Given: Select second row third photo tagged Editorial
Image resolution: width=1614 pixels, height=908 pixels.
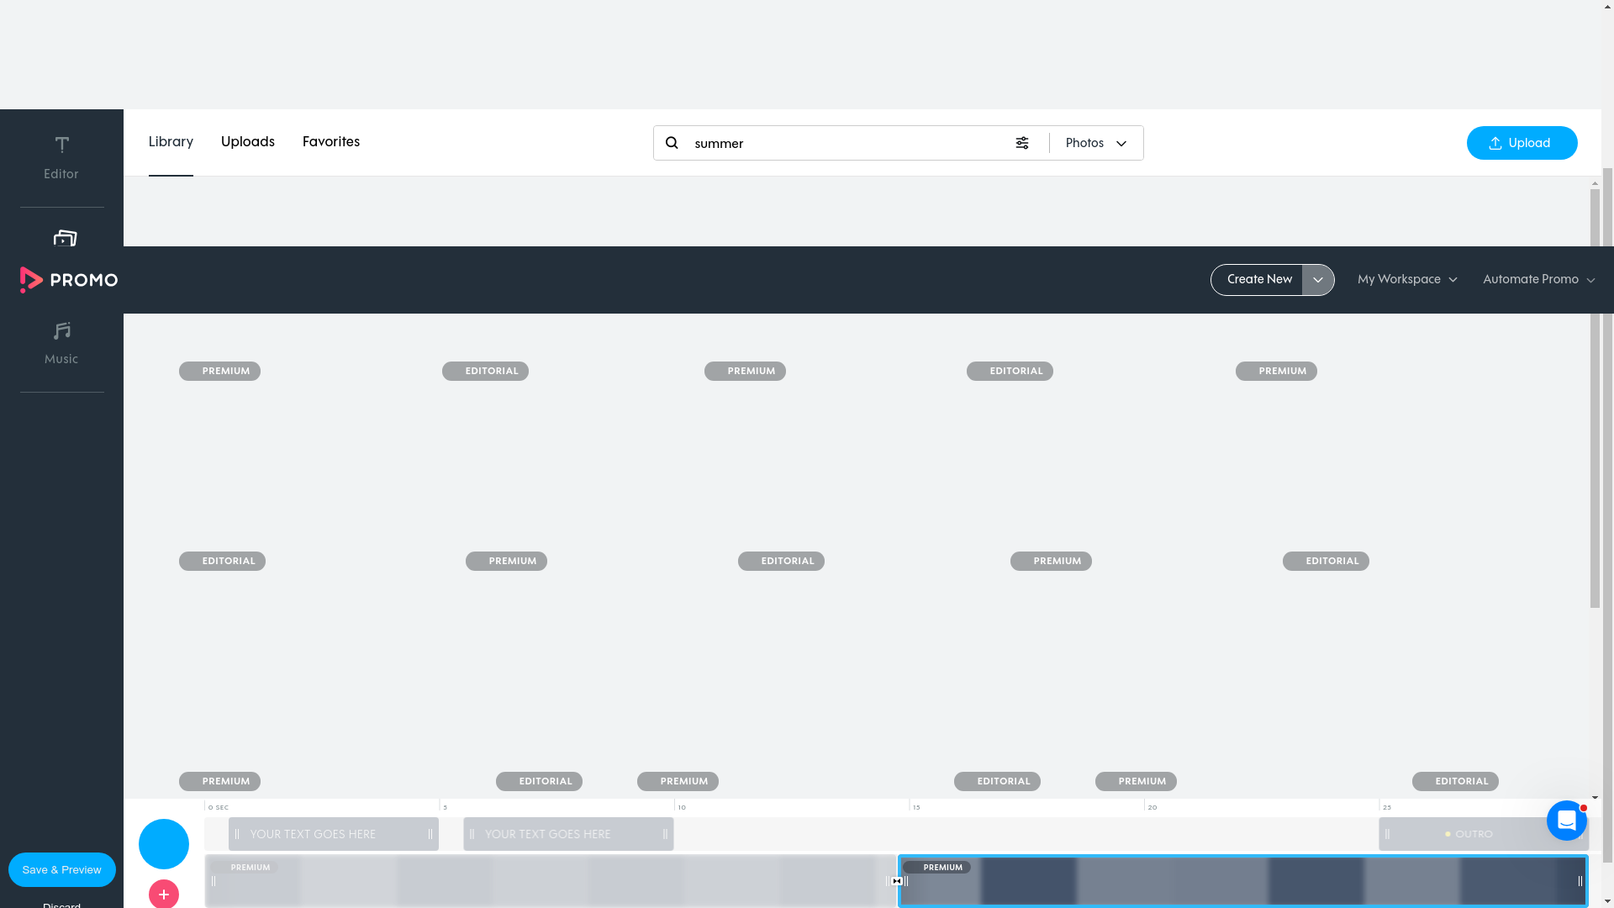Looking at the screenshot, I should point(781,561).
